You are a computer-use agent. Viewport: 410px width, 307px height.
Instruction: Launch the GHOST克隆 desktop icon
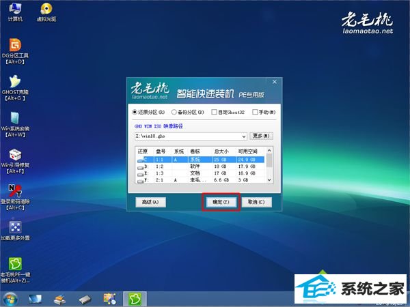pyautogui.click(x=15, y=88)
